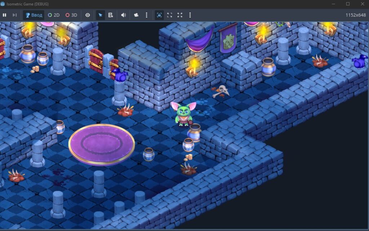Click the blue bird on the pillar

(120, 75)
